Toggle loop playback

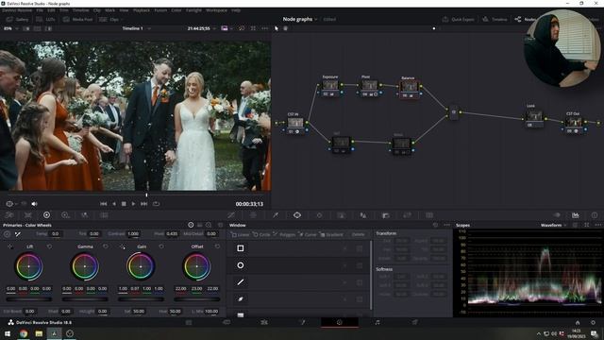click(156, 204)
